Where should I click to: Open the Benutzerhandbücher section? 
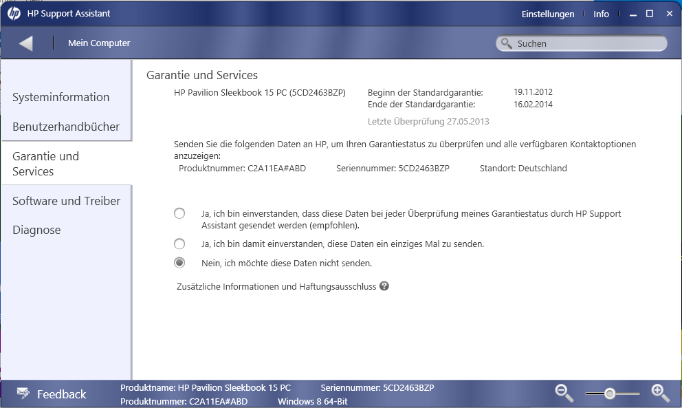click(x=66, y=127)
